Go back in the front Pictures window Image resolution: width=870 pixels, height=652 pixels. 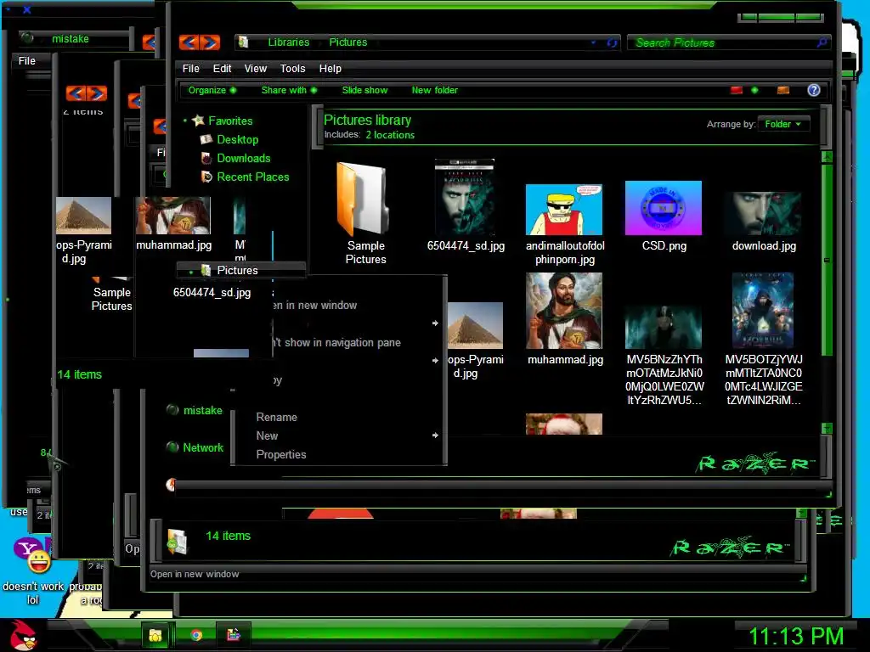point(189,42)
